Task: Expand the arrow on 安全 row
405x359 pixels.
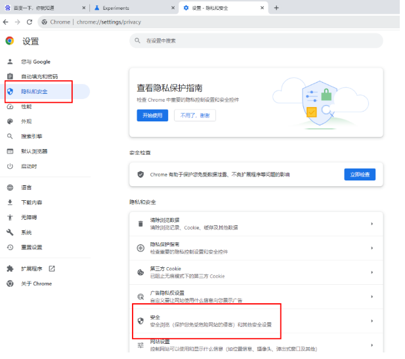Action: click(x=372, y=321)
